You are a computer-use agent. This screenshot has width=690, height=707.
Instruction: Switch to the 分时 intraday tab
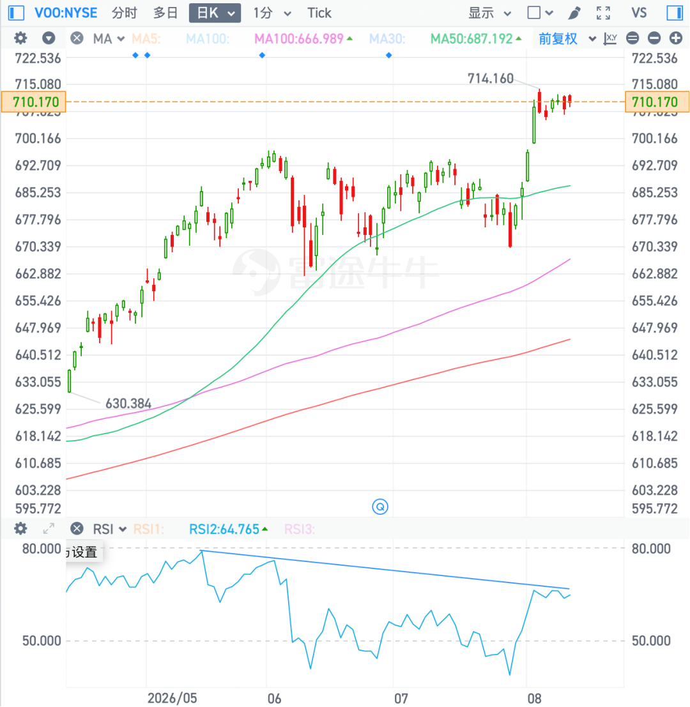click(x=125, y=13)
